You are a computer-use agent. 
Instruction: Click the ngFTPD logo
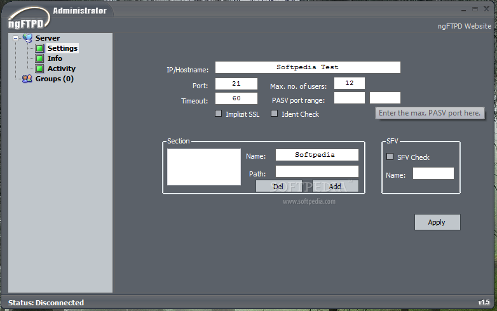[x=29, y=18]
